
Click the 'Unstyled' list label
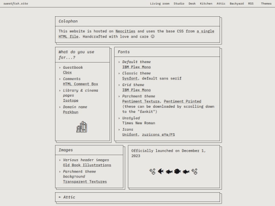tap(131, 118)
